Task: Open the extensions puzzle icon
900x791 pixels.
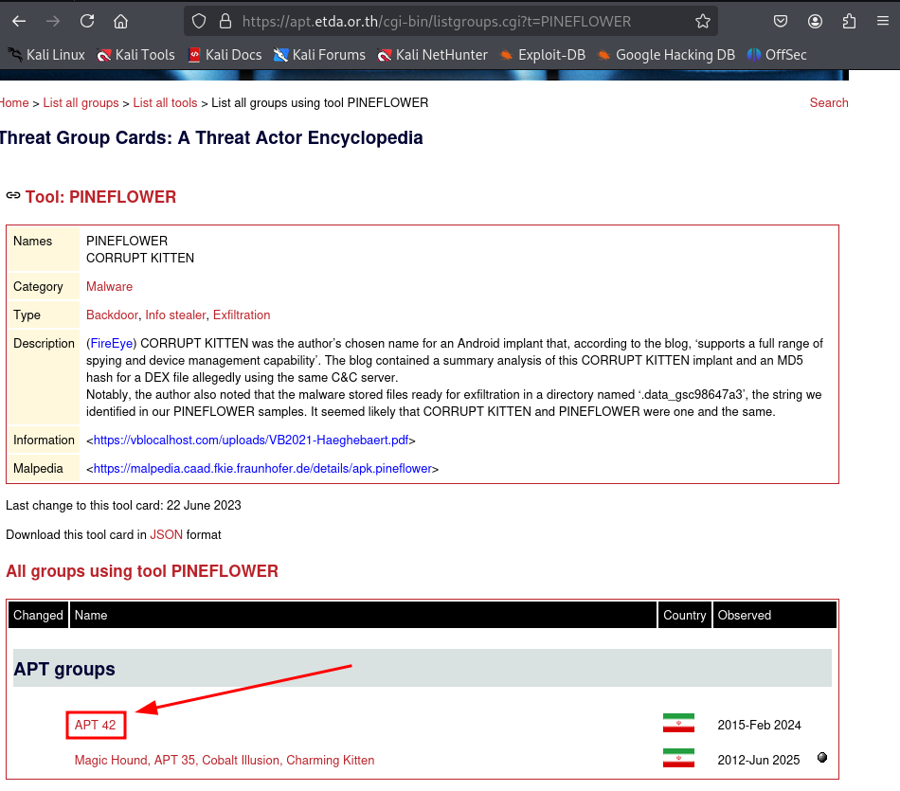Action: [849, 21]
